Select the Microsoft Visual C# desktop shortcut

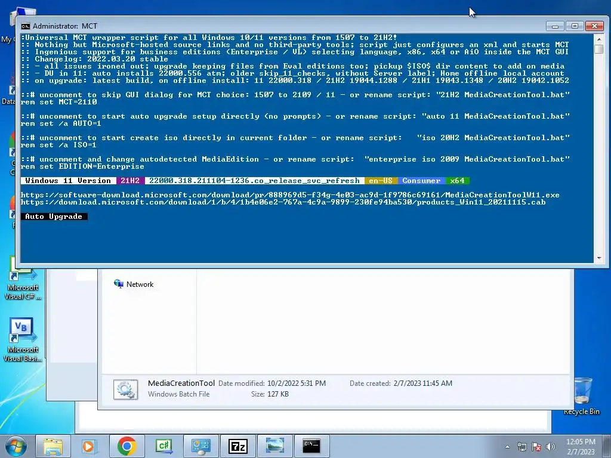tap(23, 279)
